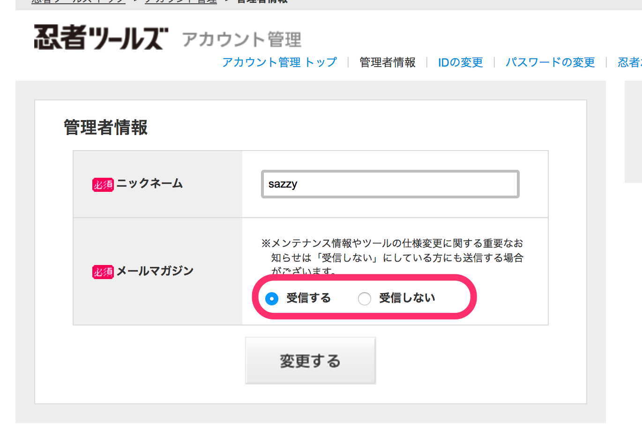Screen dimensions: 642x439
Task: Go to the 管理者情報 navigation item
Action: 387,62
